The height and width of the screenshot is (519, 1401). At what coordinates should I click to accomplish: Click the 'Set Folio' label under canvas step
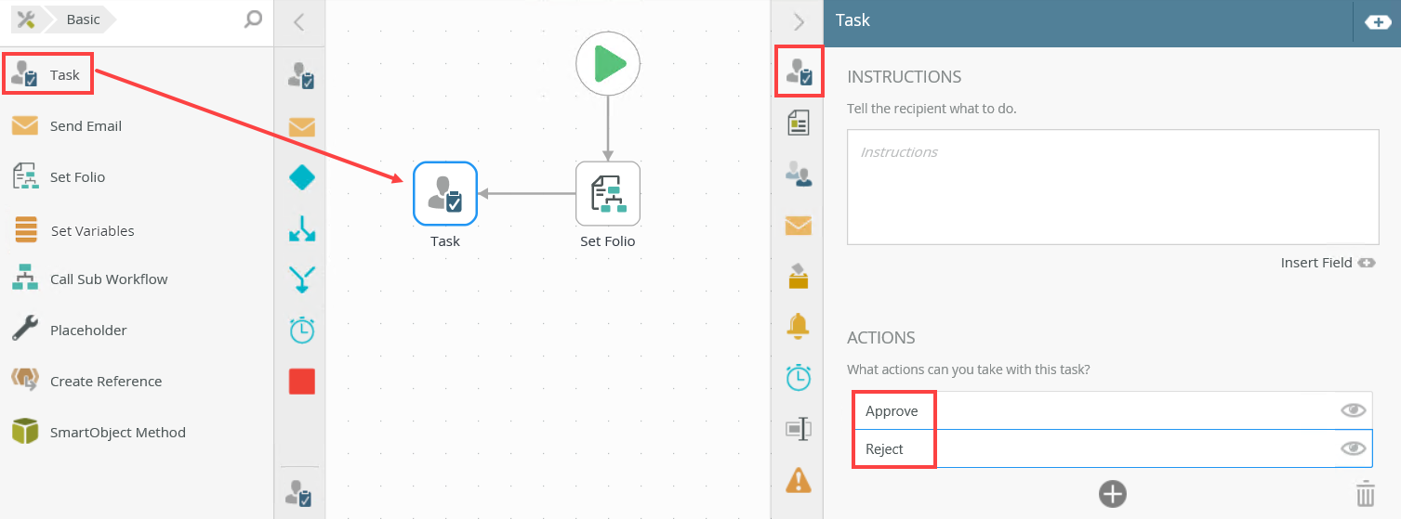click(x=608, y=241)
